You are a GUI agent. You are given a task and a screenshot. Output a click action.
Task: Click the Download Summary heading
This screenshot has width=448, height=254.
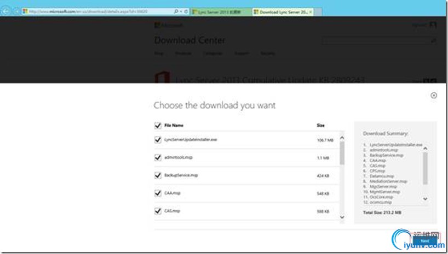386,133
